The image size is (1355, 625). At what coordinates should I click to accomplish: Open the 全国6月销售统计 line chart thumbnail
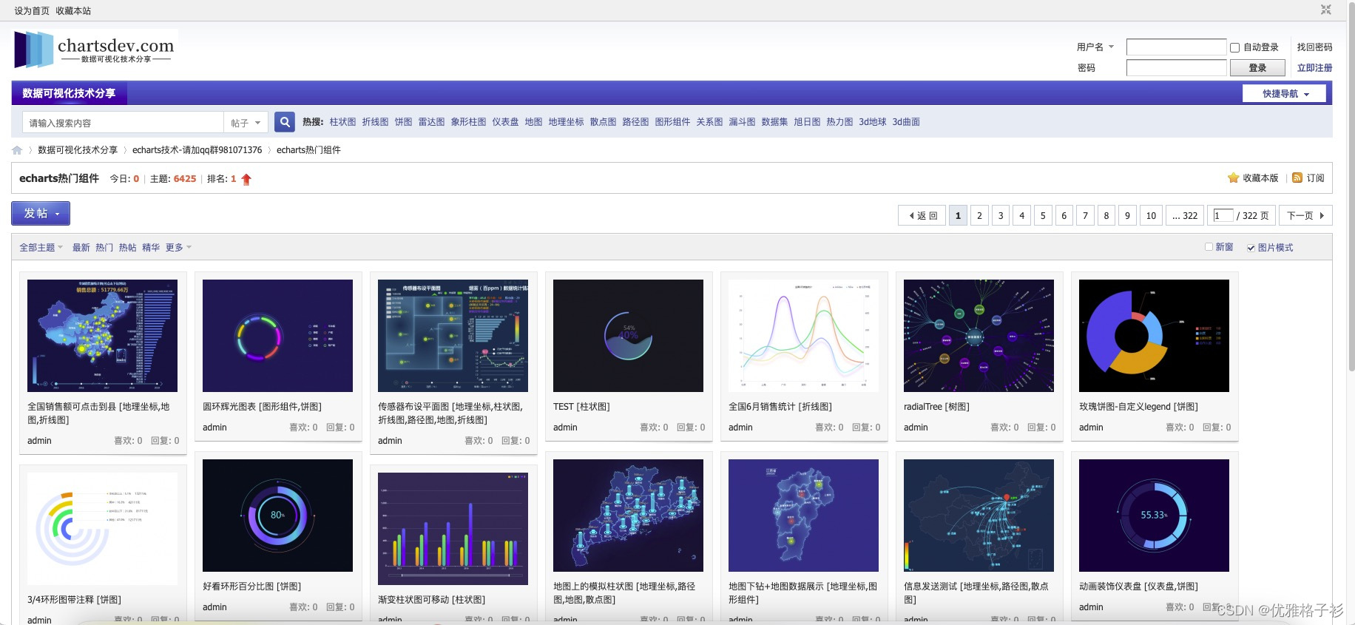803,336
